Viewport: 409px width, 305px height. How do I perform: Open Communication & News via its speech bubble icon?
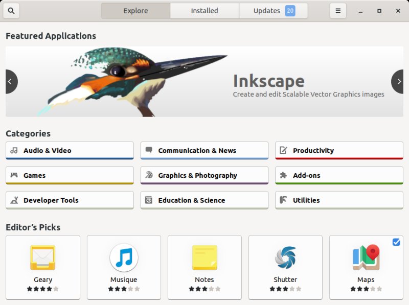(149, 150)
